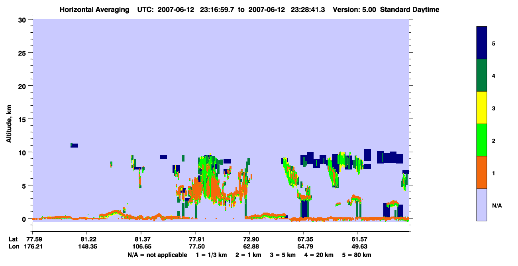The image size is (518, 266).
Task: Click the y-axis tick label 10
Action: pos(23,152)
